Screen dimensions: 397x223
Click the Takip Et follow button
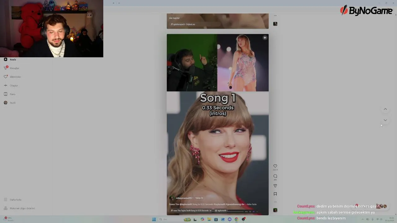[199, 198]
